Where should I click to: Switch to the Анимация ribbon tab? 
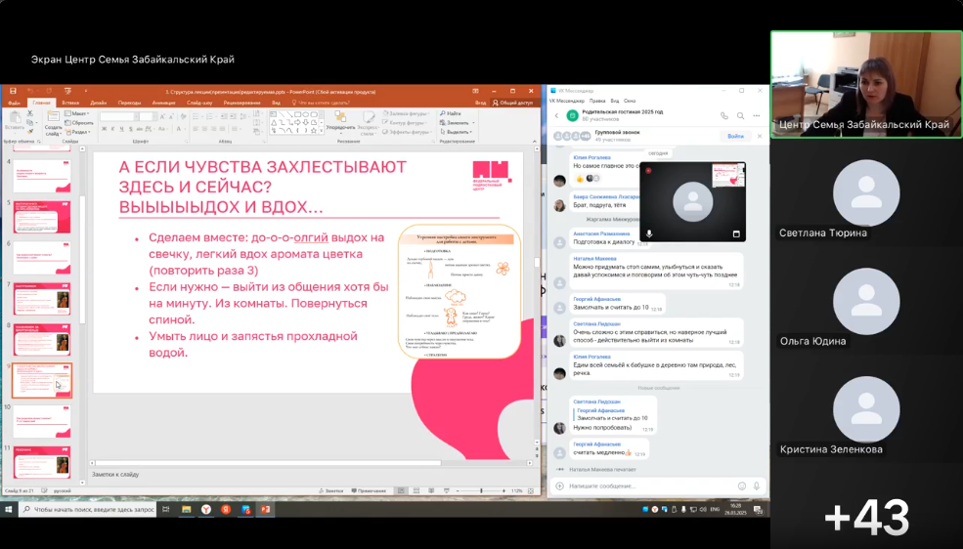(163, 102)
